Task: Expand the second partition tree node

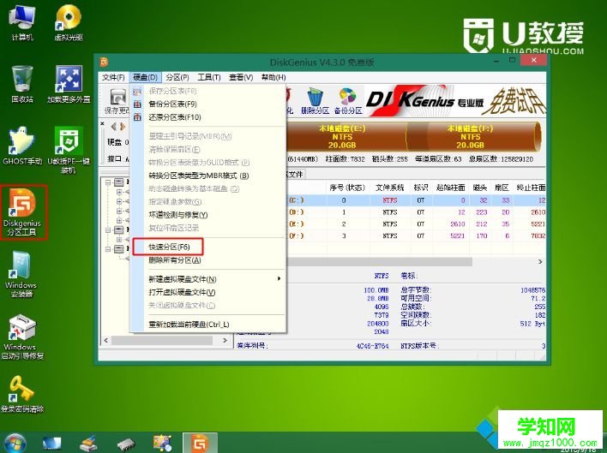Action: pos(119,201)
